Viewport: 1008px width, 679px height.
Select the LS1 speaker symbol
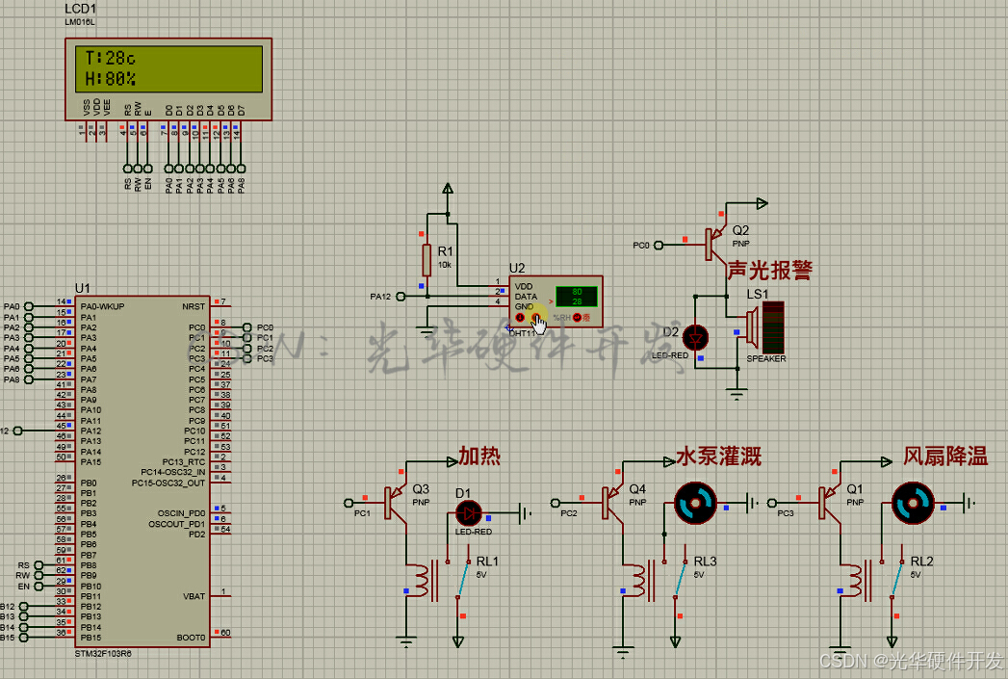(x=765, y=326)
